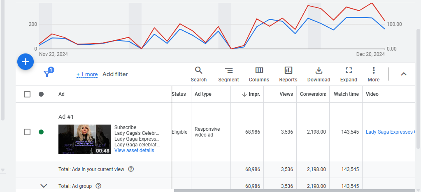The image size is (421, 192).
Task: Click the help icon beside Ads in your current view
Action: 131,169
